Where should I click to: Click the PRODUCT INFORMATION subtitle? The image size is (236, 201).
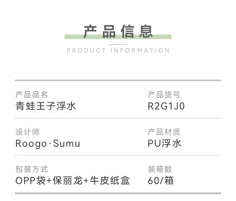click(118, 50)
